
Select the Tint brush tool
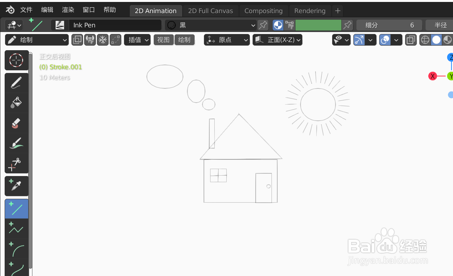coord(17,143)
